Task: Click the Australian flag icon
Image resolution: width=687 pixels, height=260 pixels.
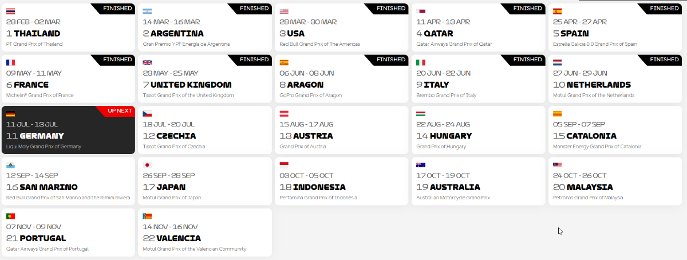Action: pos(421,165)
